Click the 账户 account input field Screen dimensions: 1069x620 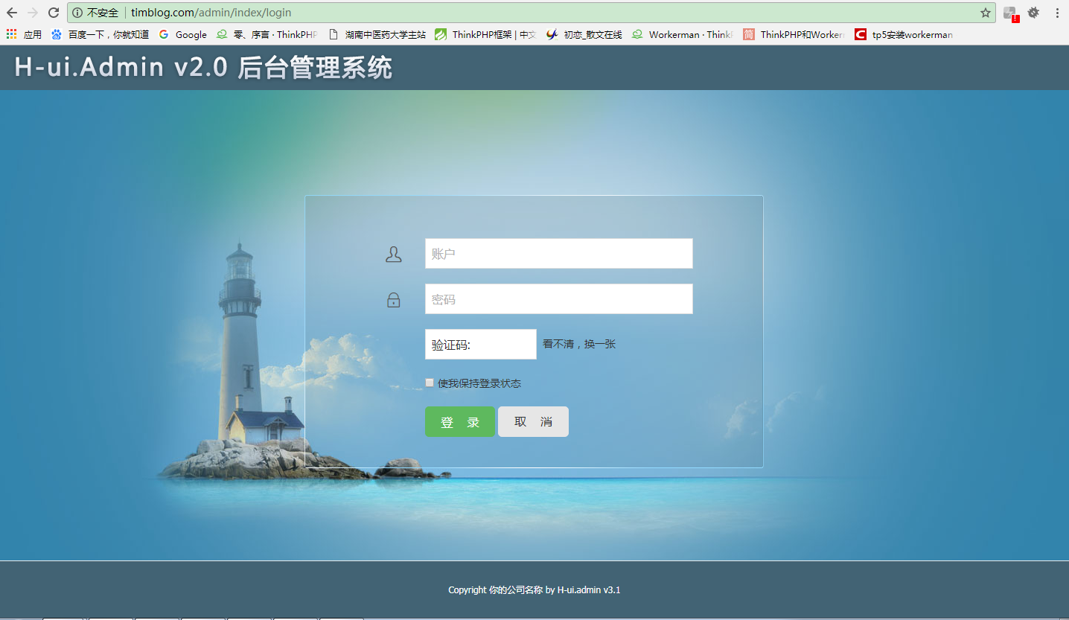pos(559,254)
